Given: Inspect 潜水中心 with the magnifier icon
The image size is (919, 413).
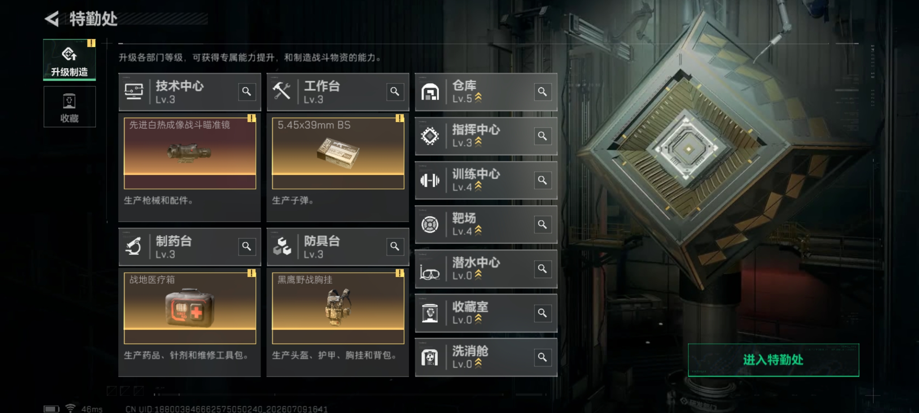Looking at the screenshot, I should [543, 269].
